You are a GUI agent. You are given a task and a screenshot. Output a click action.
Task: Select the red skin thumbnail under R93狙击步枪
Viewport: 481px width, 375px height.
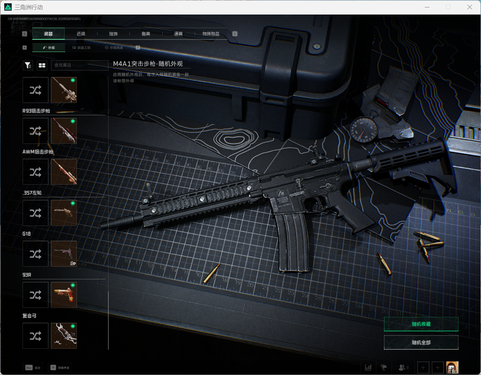[64, 131]
